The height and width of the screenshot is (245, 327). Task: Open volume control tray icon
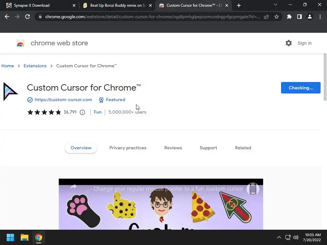point(296,237)
